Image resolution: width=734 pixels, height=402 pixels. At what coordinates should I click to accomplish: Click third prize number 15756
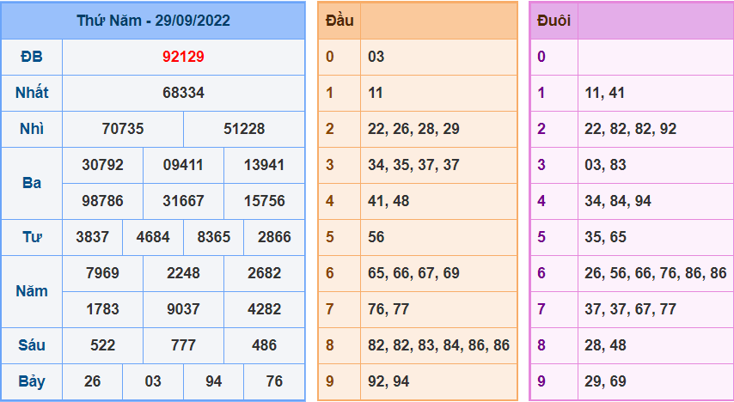click(265, 201)
